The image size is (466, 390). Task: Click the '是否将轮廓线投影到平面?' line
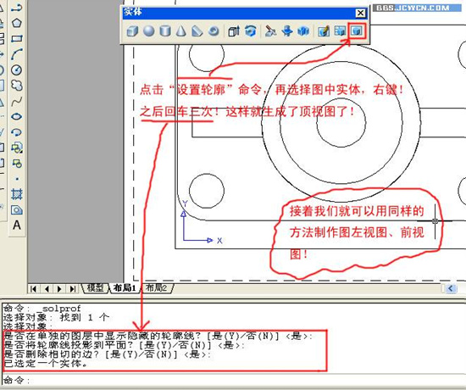coord(124,345)
